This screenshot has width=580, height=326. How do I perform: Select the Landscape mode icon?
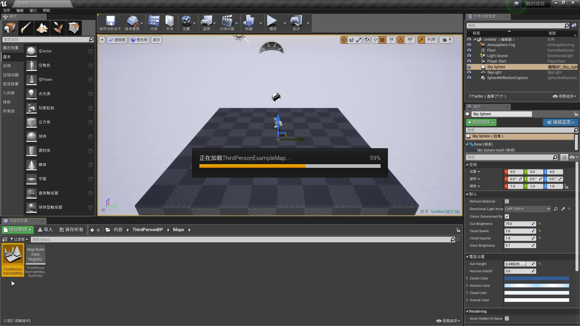point(42,28)
